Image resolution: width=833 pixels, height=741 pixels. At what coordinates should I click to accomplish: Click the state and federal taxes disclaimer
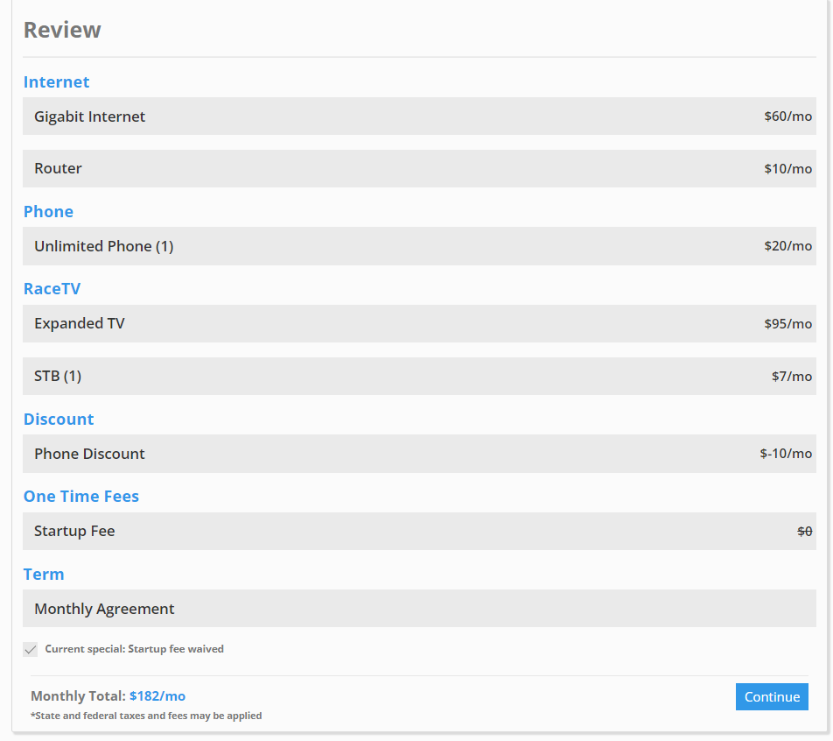coord(146,716)
